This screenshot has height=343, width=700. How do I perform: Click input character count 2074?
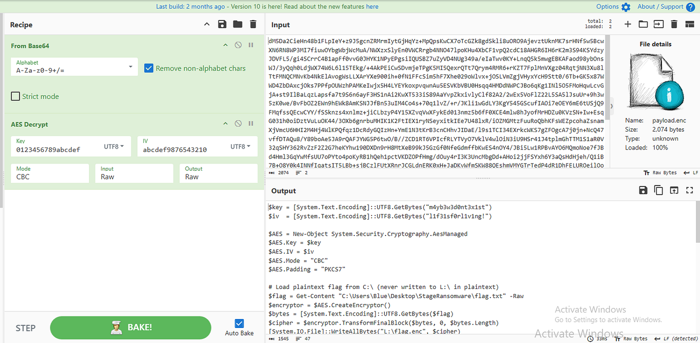pos(278,172)
